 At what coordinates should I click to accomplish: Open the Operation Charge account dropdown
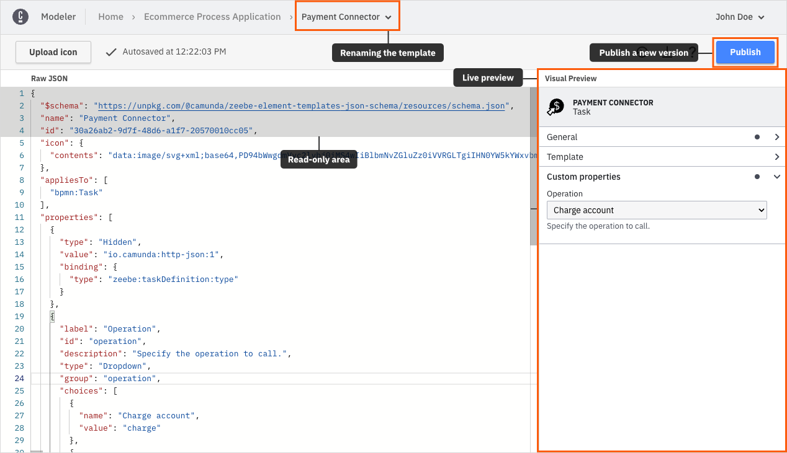[x=656, y=210]
